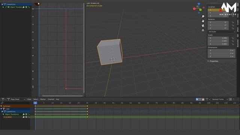Toggle lock icon for Scale X
Image resolution: width=240 pixels, height=135 pixels.
point(233,38)
